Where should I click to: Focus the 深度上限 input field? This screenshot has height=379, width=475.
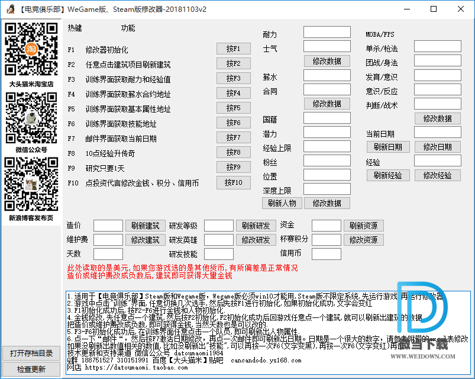327,189
